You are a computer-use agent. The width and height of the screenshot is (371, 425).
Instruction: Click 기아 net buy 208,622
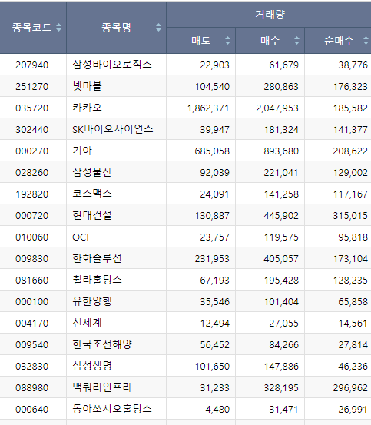point(350,151)
